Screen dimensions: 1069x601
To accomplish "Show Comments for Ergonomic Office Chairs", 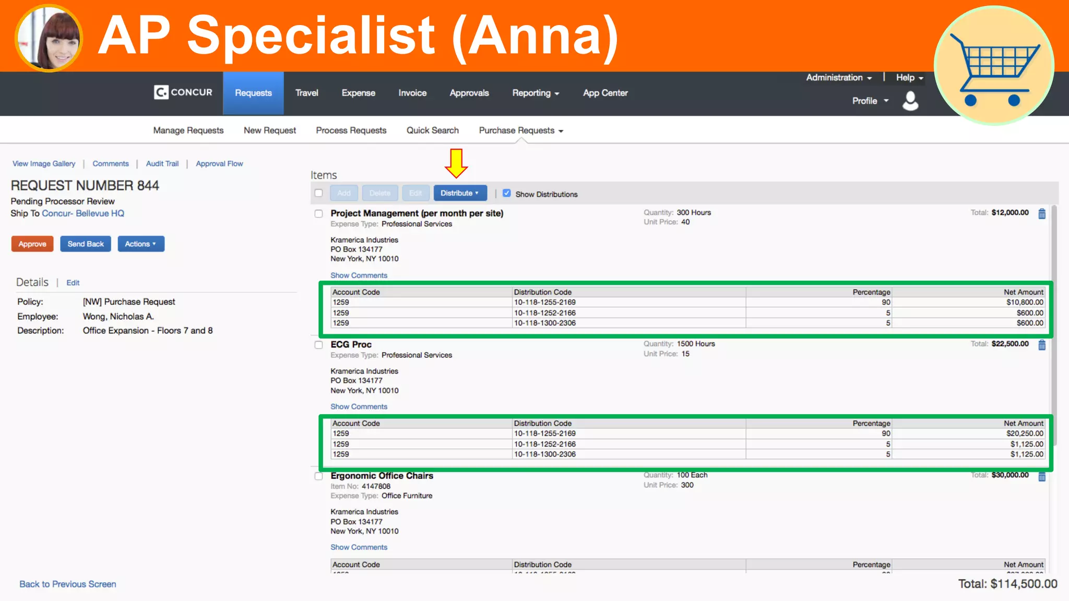I will click(359, 547).
